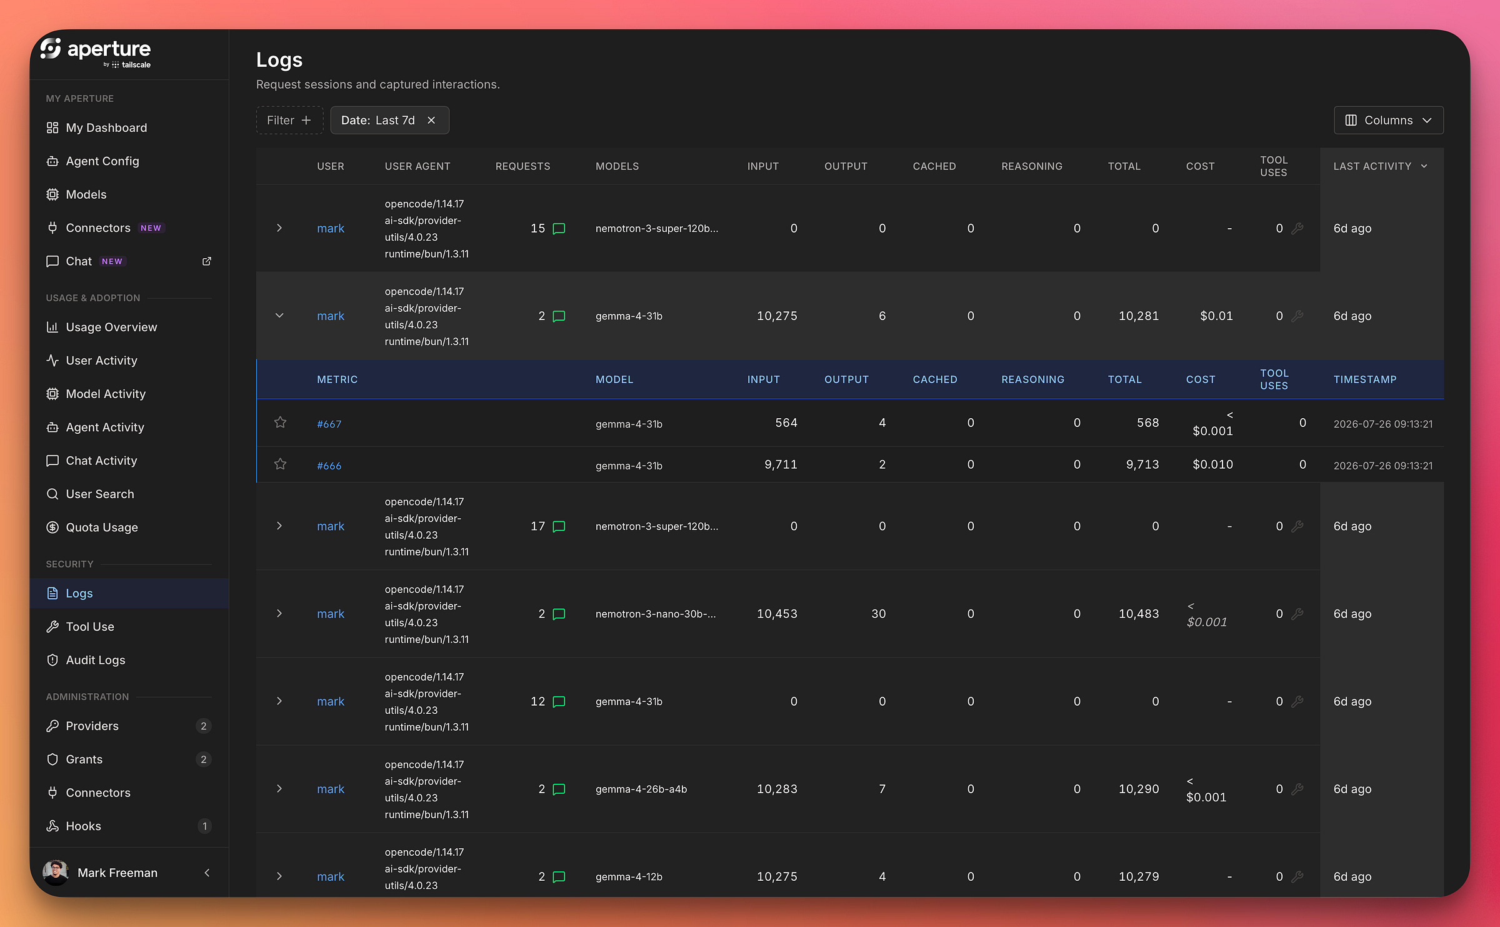The width and height of the screenshot is (1500, 927).
Task: Open chat icon for the 17-request session
Action: (559, 526)
